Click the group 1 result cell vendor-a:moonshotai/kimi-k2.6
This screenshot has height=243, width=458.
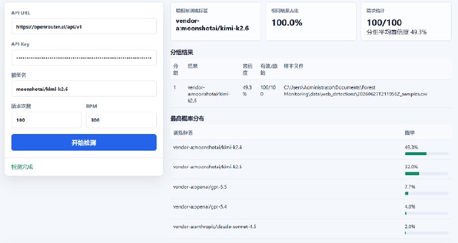click(209, 94)
